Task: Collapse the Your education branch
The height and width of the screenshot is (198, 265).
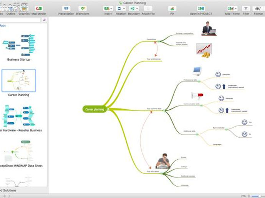Action: (x=161, y=174)
